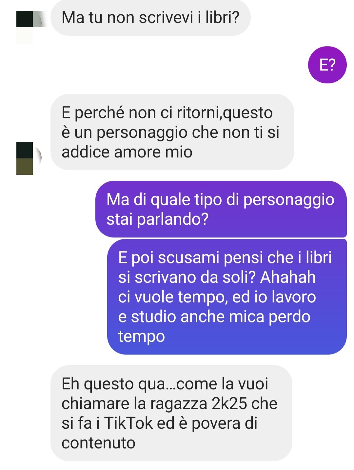
Task: Select "ritorni,questo" in the received message
Action: coord(225,113)
